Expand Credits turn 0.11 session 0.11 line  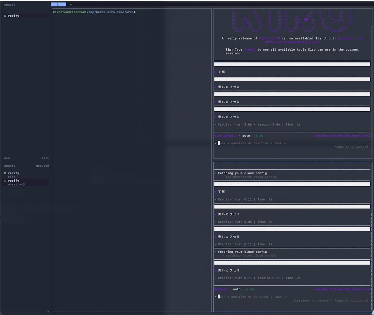point(257,278)
